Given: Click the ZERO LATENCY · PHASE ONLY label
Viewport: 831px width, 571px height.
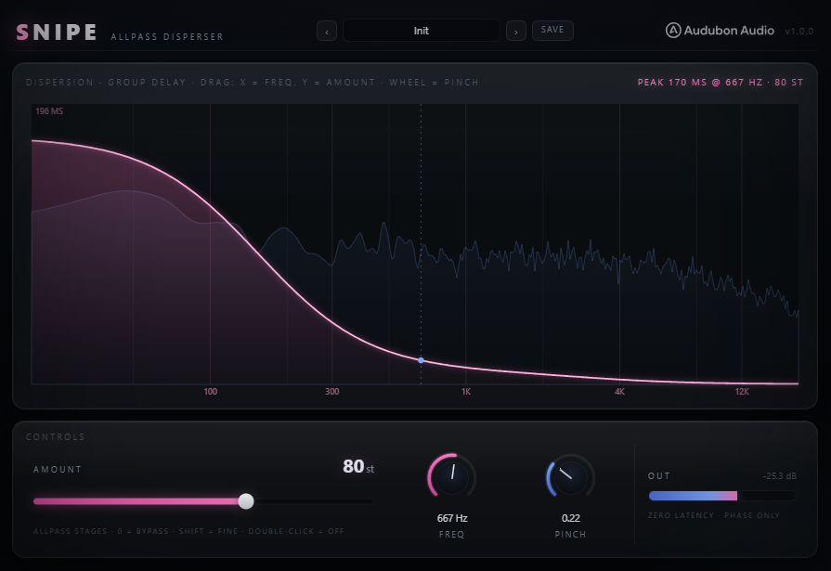Looking at the screenshot, I should click(x=714, y=515).
